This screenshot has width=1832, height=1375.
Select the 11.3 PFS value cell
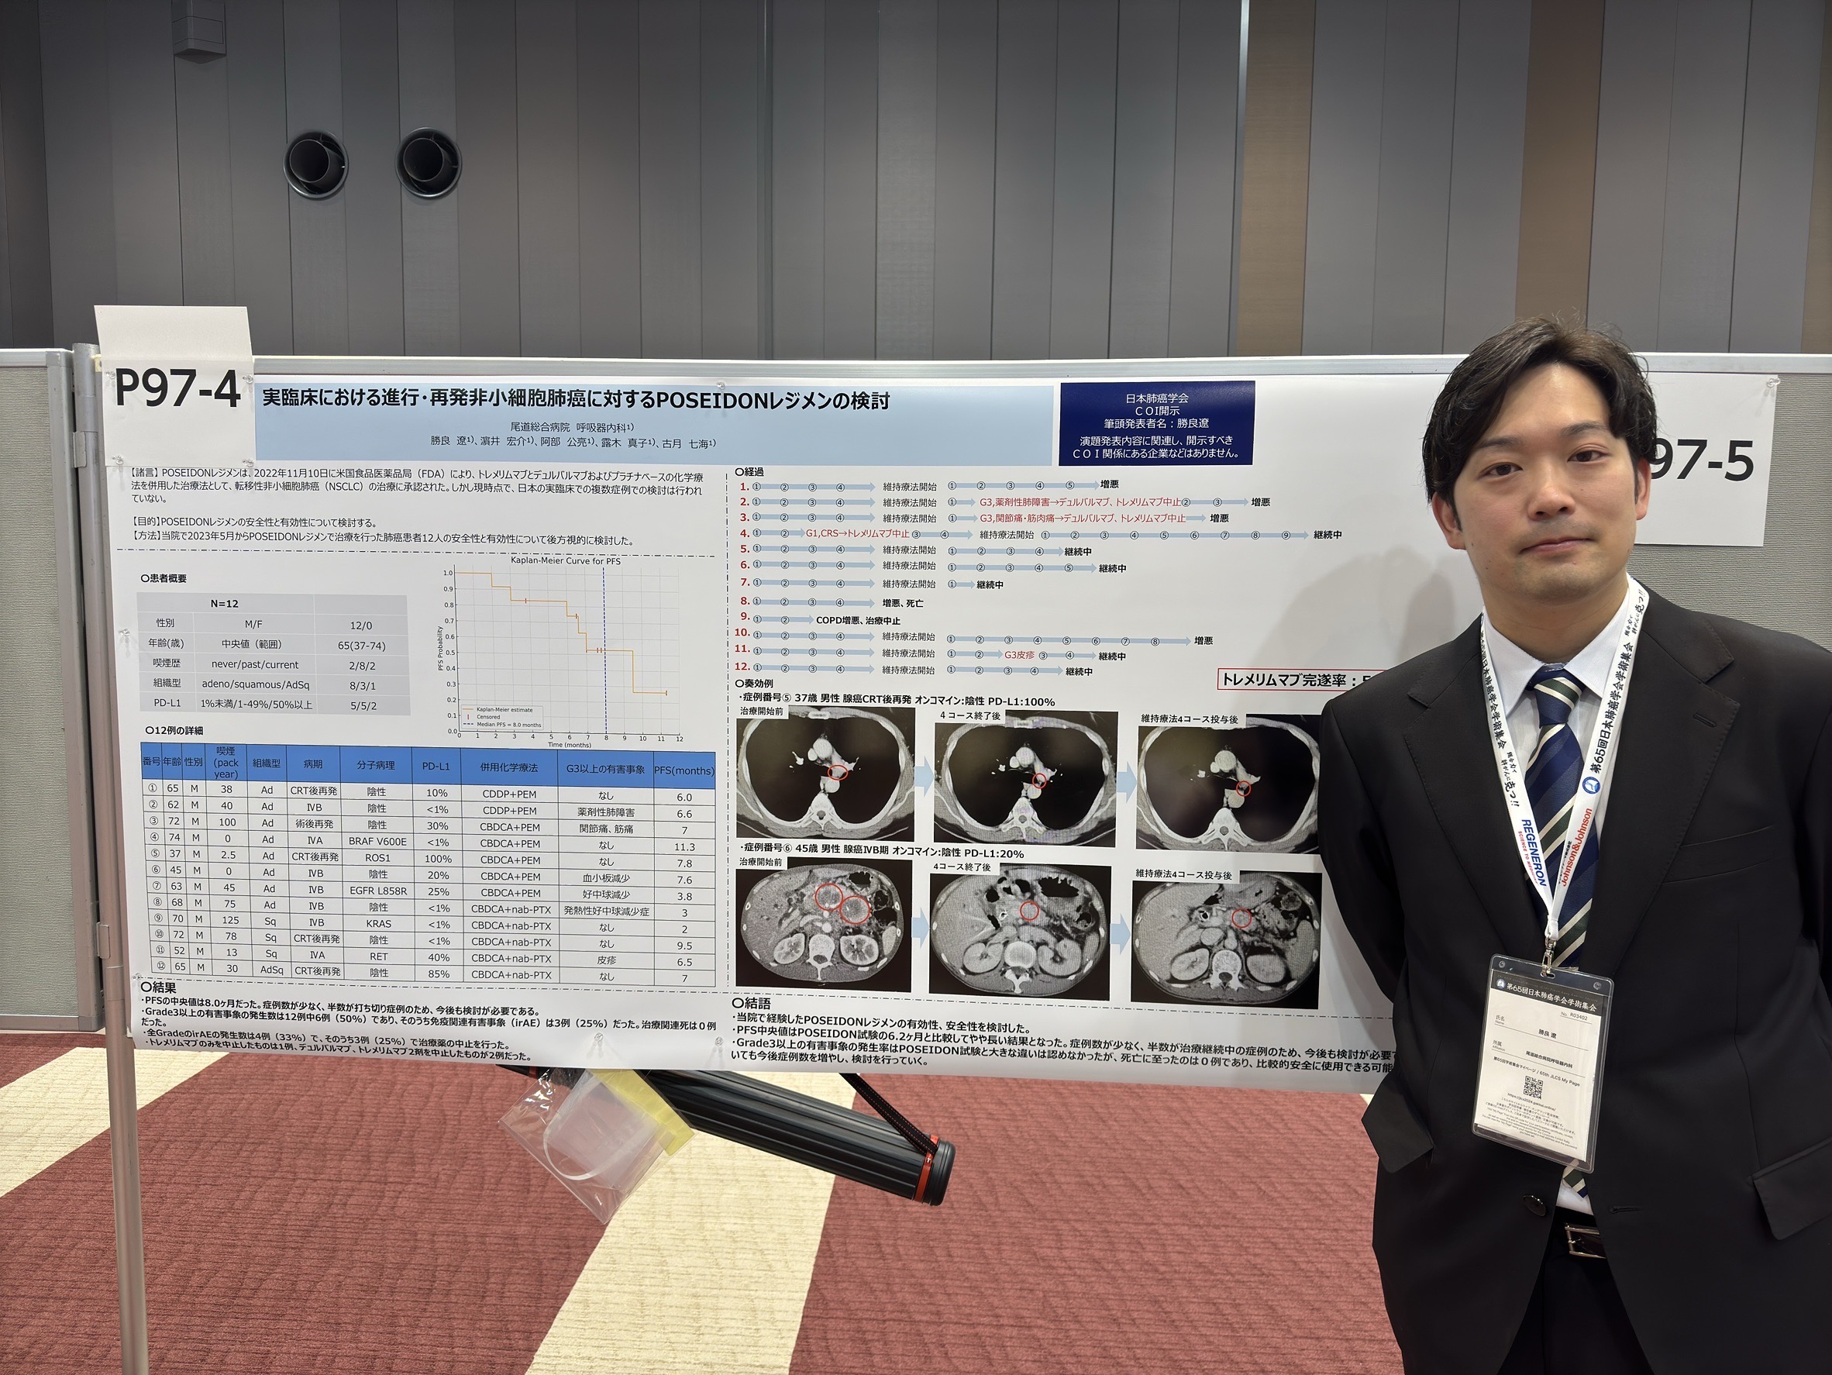[x=684, y=846]
